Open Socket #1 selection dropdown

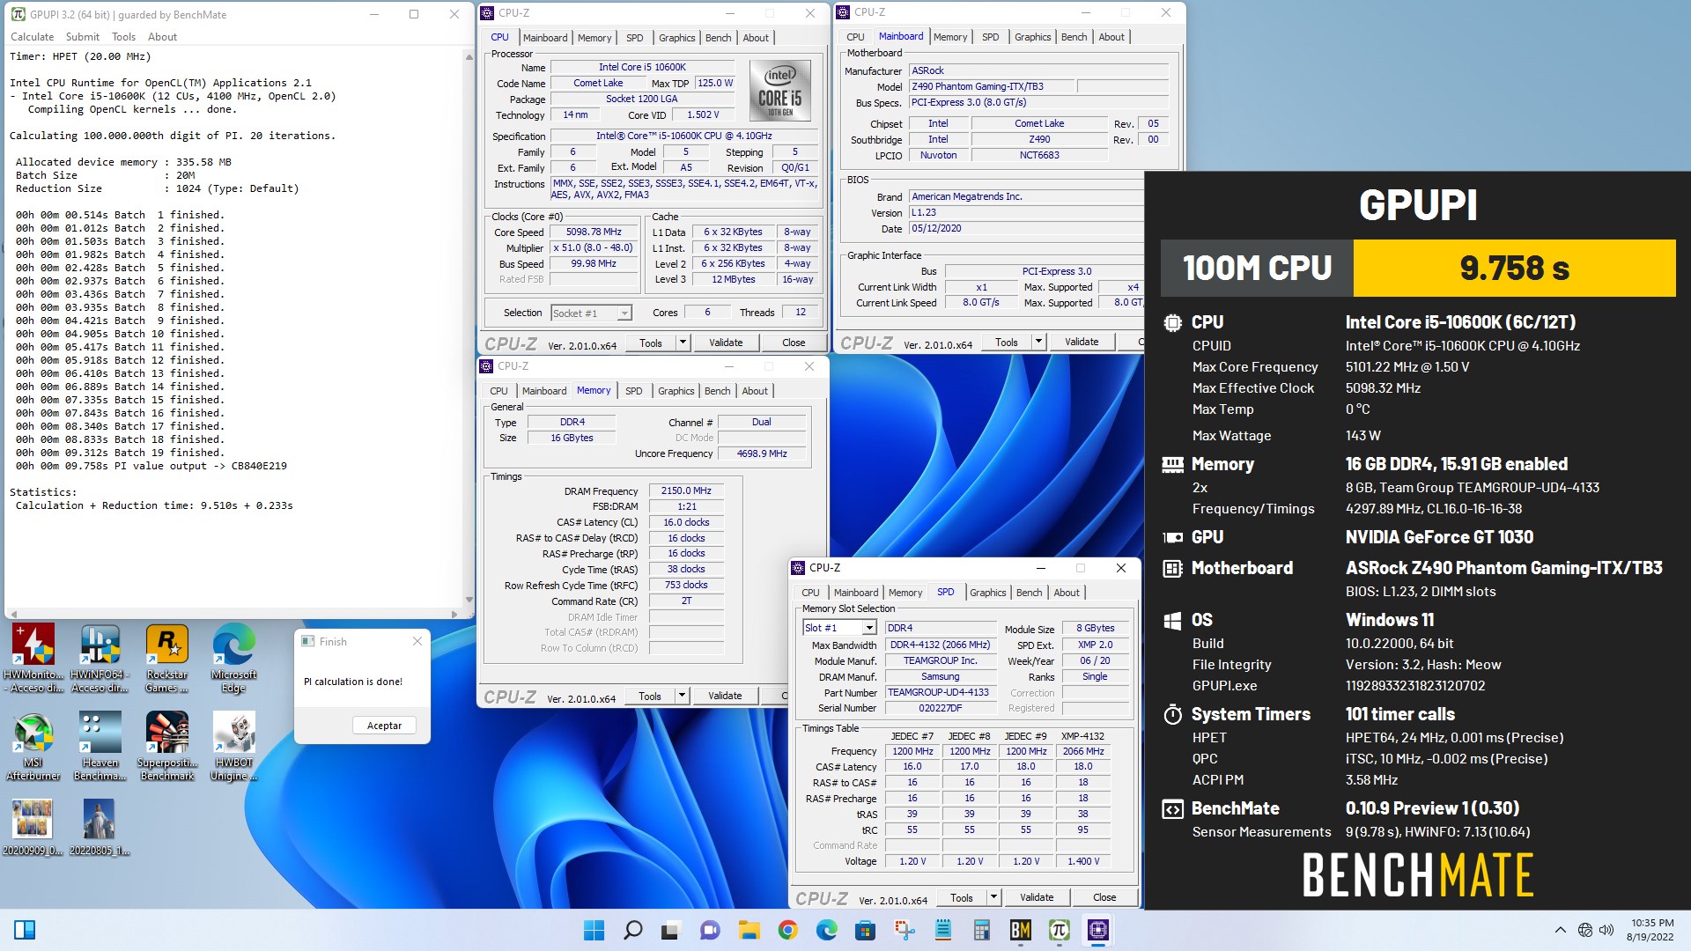(x=591, y=313)
